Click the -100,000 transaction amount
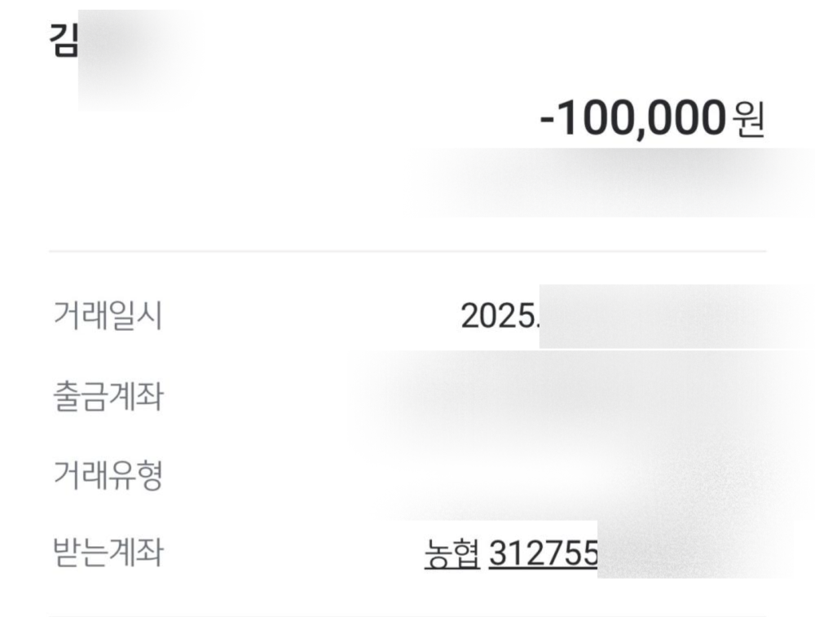Screen dimensions: 815x617 (x=632, y=120)
